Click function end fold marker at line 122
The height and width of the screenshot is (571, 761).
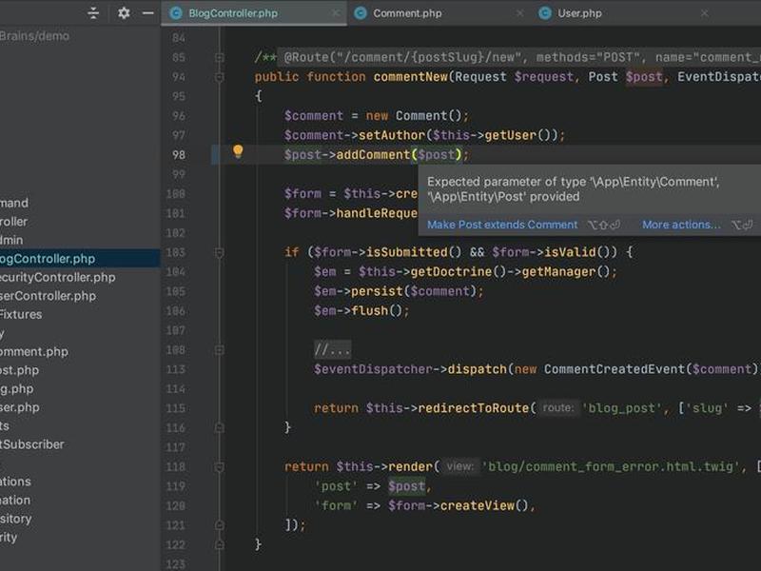tap(220, 544)
